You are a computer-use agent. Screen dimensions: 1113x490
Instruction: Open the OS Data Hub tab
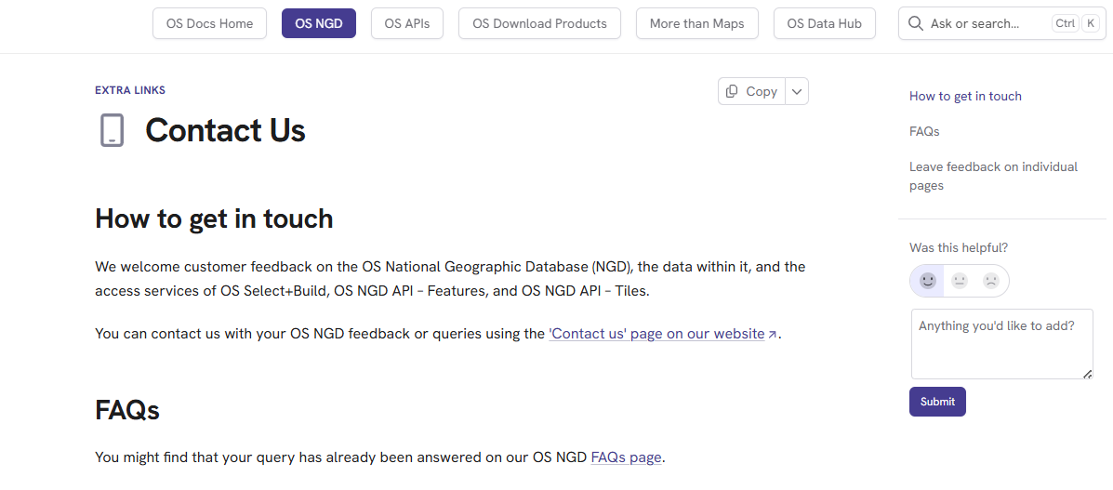tap(824, 23)
